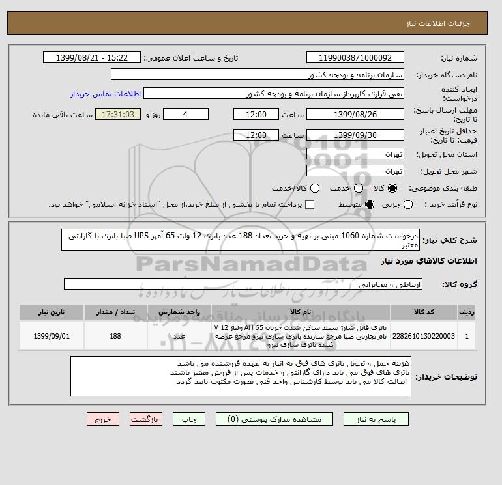Click the unit cell عدد
The width and height of the screenshot is (502, 485).
pyautogui.click(x=179, y=336)
